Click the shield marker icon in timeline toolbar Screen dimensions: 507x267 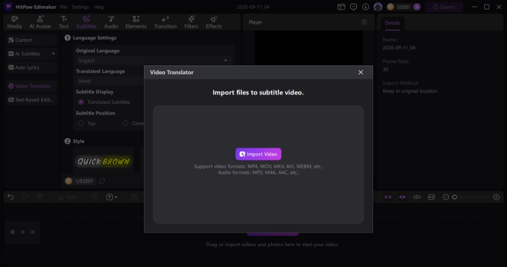coord(95,197)
